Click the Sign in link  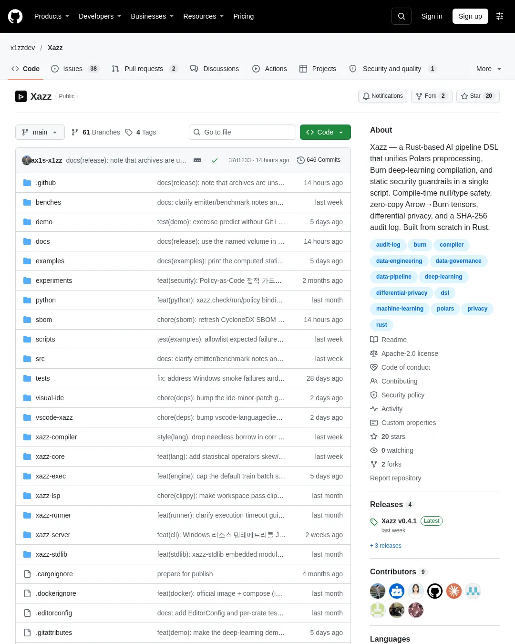(x=432, y=16)
